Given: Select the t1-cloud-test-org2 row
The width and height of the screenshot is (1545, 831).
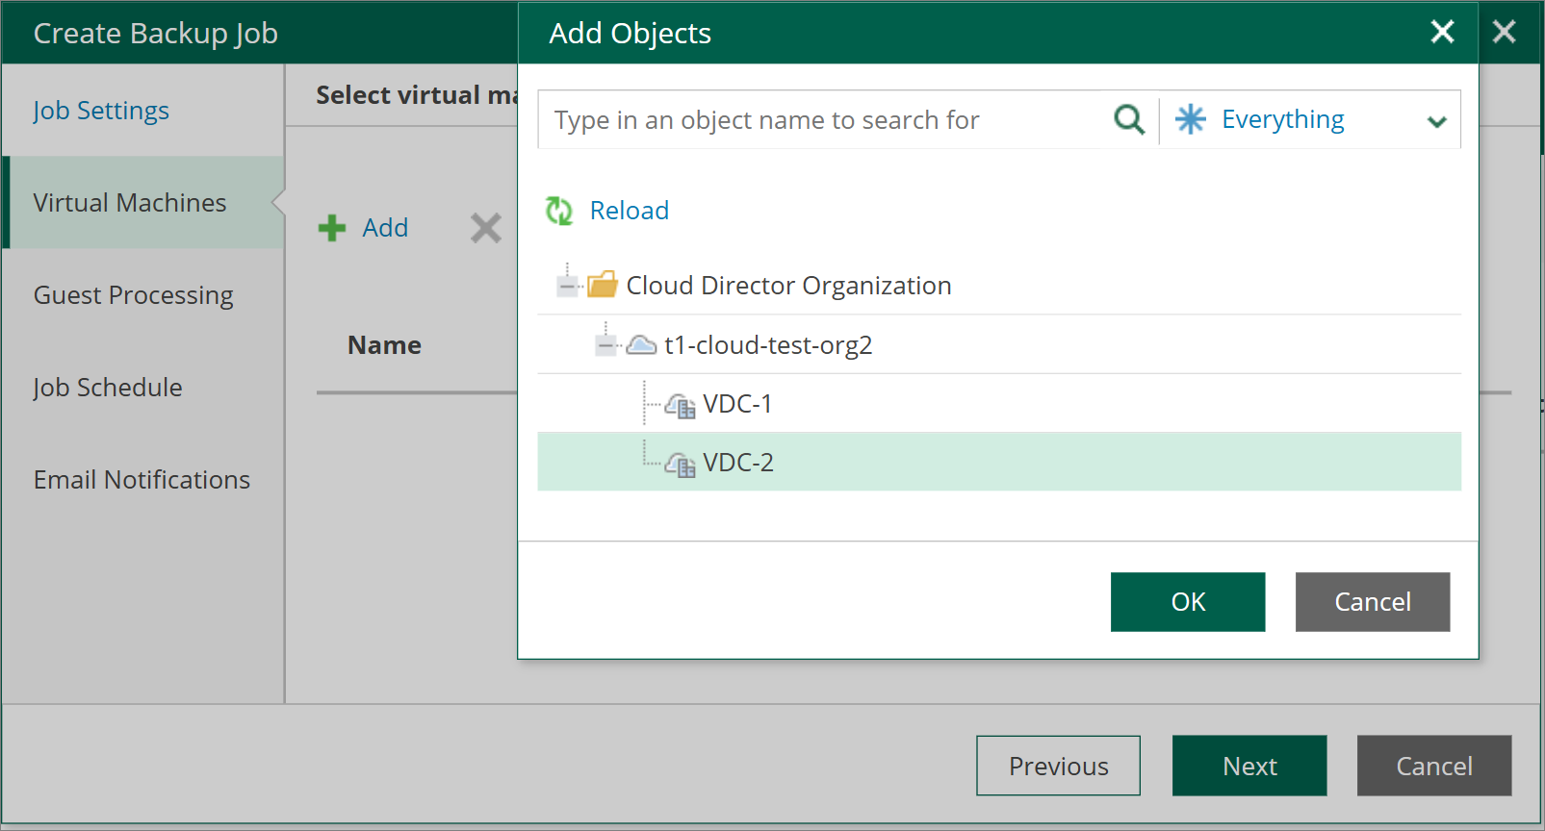Looking at the screenshot, I should 999,344.
